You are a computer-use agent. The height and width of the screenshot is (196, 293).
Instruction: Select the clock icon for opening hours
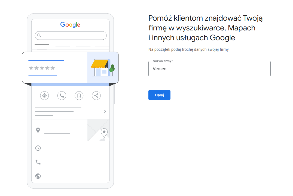(x=38, y=148)
